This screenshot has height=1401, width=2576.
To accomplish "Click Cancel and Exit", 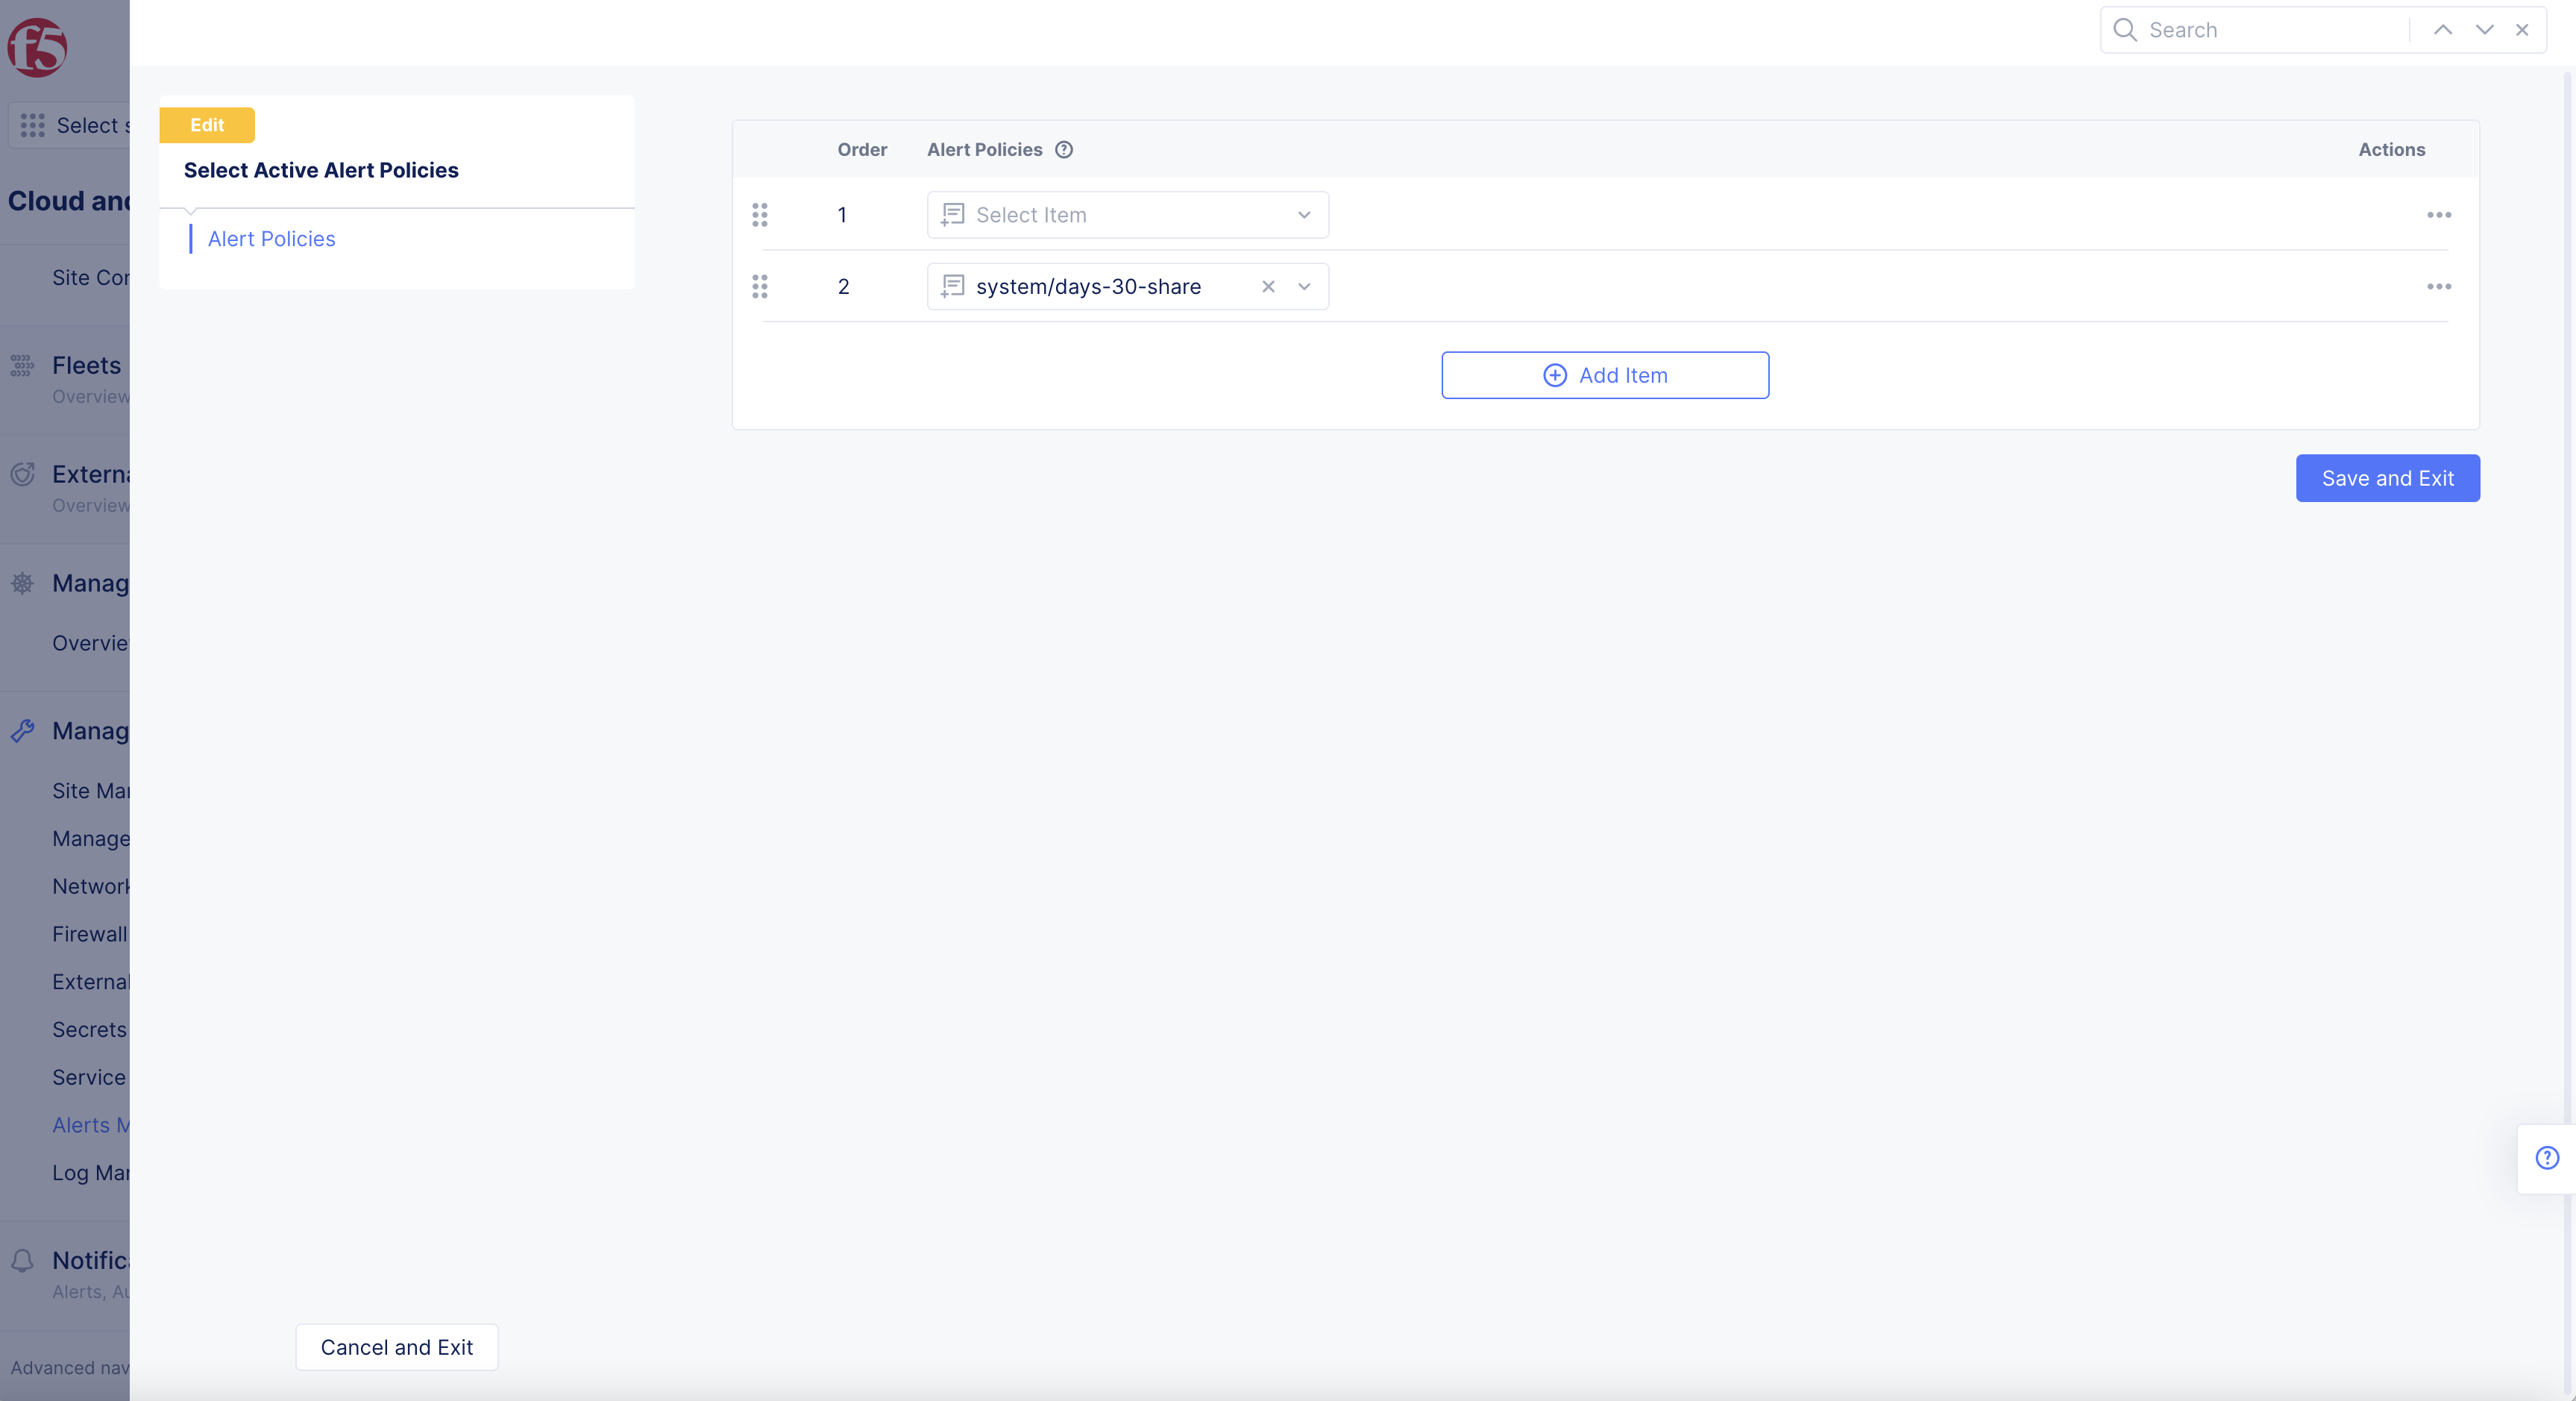I will click(x=396, y=1347).
